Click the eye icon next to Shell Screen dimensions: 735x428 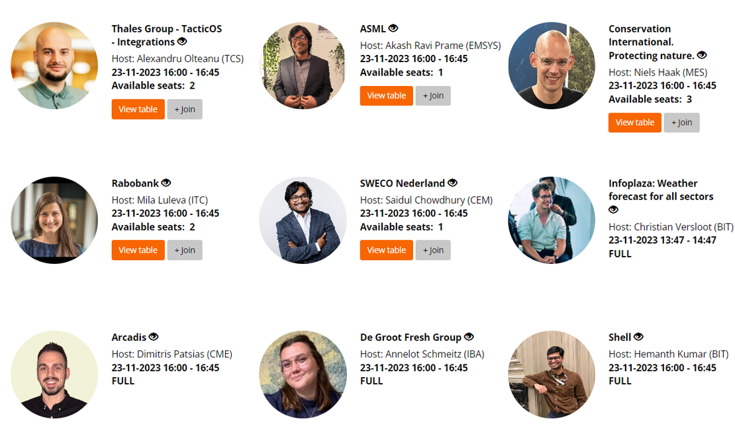pyautogui.click(x=638, y=337)
